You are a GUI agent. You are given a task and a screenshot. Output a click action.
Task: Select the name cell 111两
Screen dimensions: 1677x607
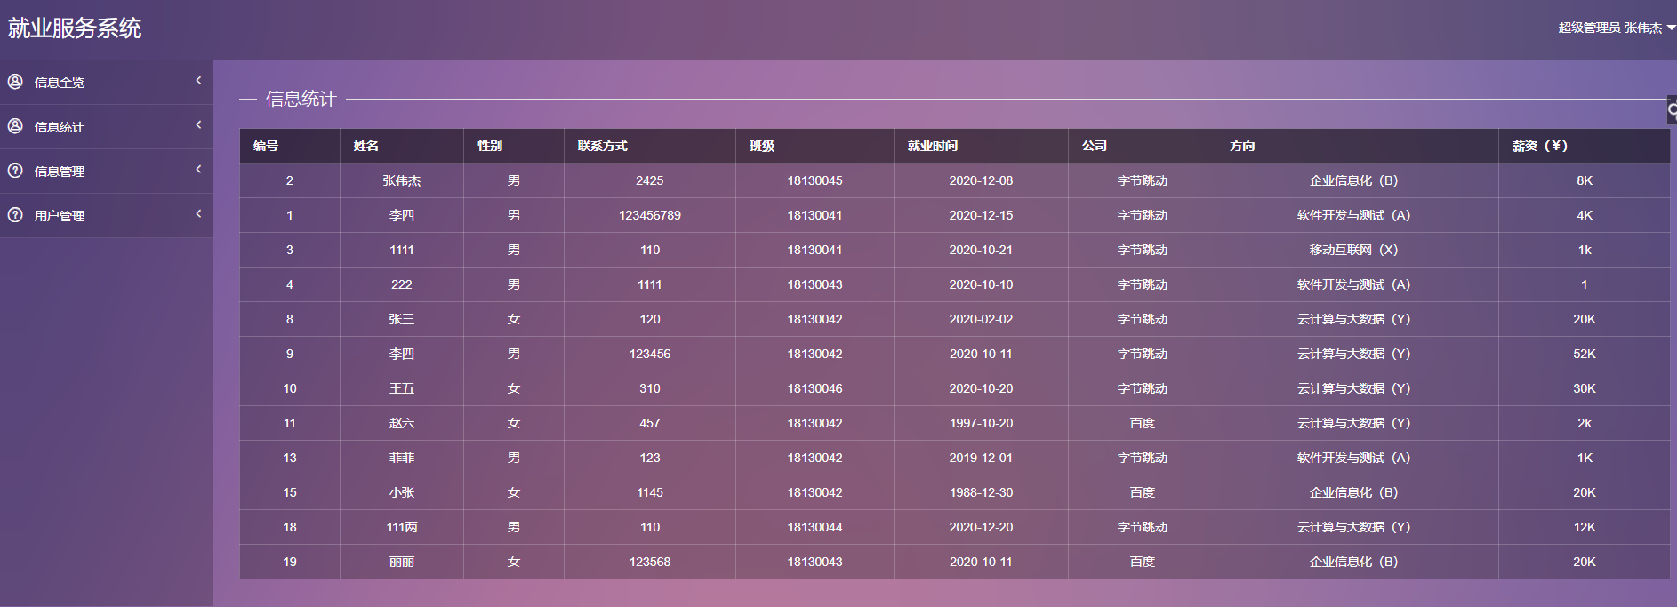pos(402,527)
